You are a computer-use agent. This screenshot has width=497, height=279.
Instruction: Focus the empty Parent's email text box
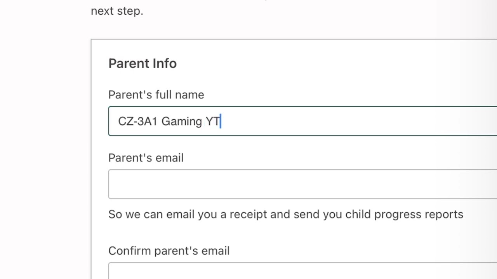click(x=302, y=184)
